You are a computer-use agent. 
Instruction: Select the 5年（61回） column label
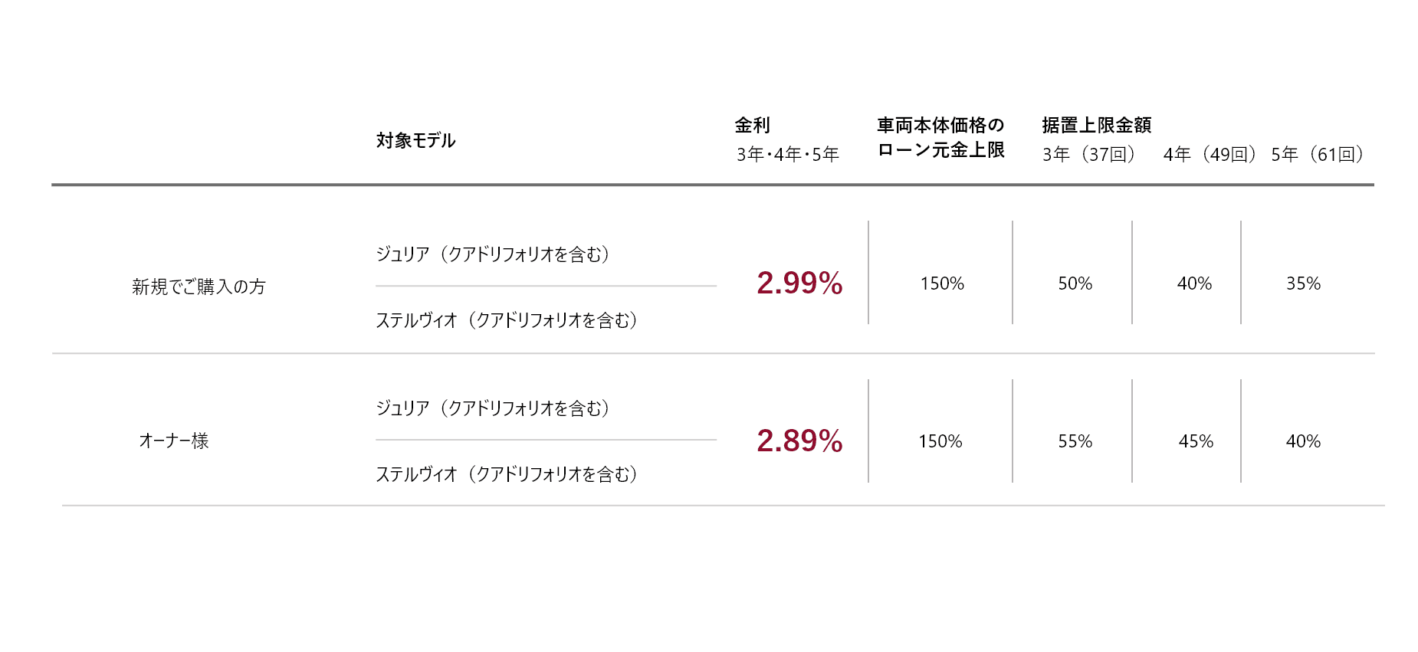pos(1318,155)
